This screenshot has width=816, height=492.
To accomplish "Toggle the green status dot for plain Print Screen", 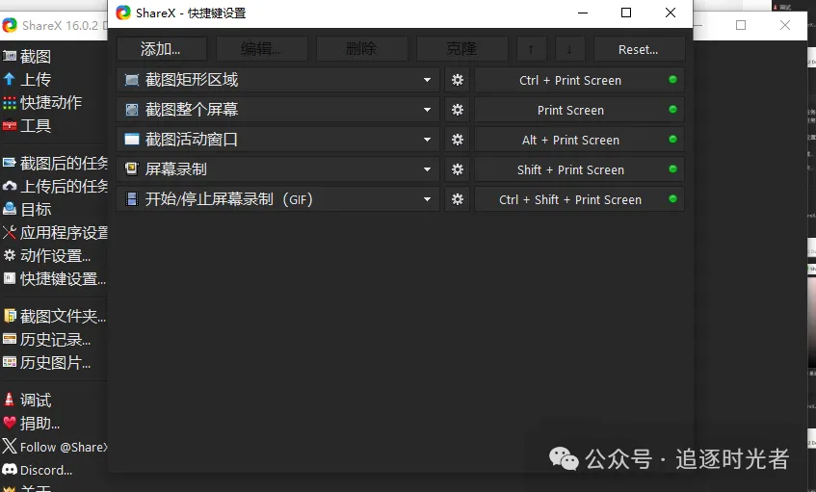I will pyautogui.click(x=672, y=109).
